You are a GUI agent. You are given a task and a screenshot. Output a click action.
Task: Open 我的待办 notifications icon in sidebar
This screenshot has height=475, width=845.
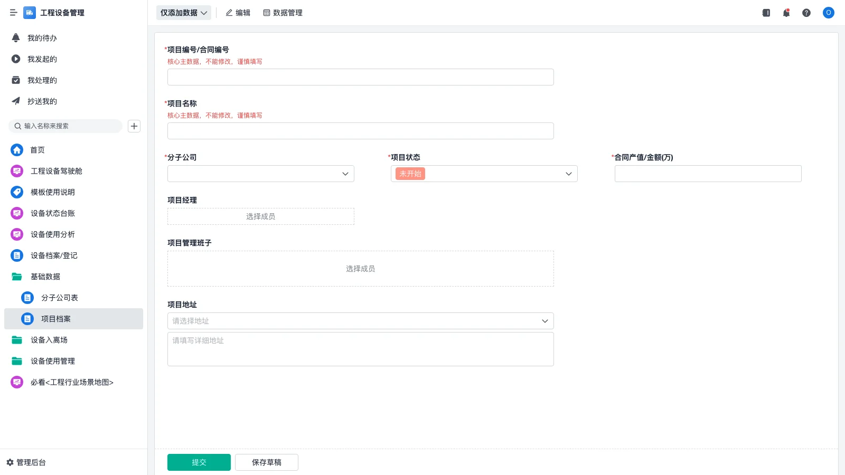(x=16, y=38)
